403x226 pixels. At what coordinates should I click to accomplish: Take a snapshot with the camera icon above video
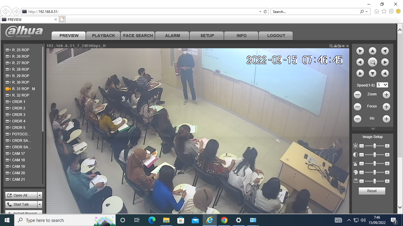pos(339,46)
